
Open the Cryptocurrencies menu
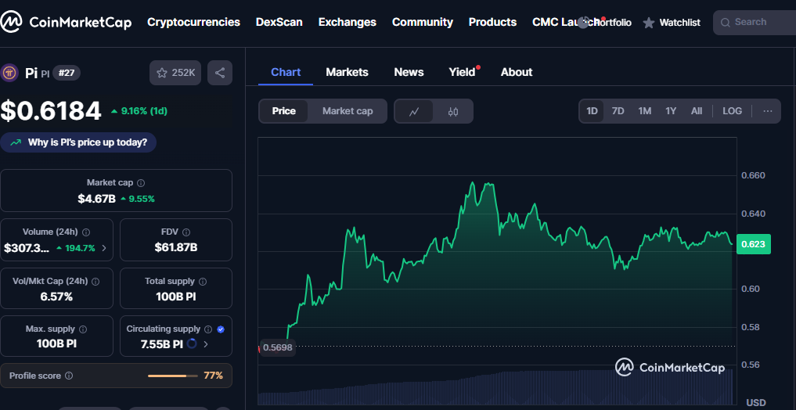193,23
